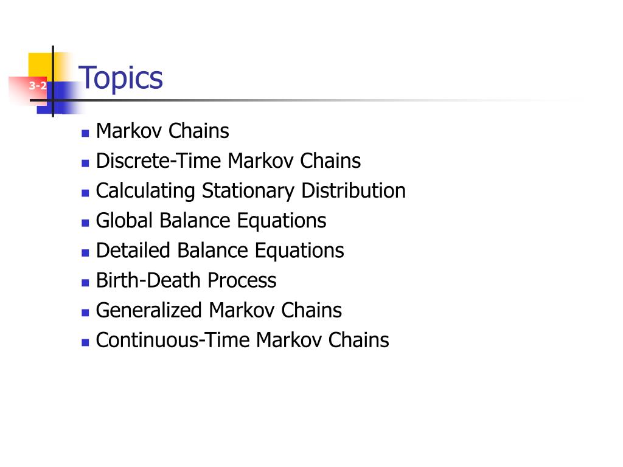Viewport: 623px width, 467px height.
Task: Click Calculating Stationary Distribution text
Action: tap(251, 191)
